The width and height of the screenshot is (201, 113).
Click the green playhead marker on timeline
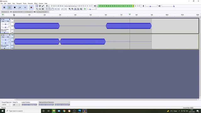coord(130,15)
